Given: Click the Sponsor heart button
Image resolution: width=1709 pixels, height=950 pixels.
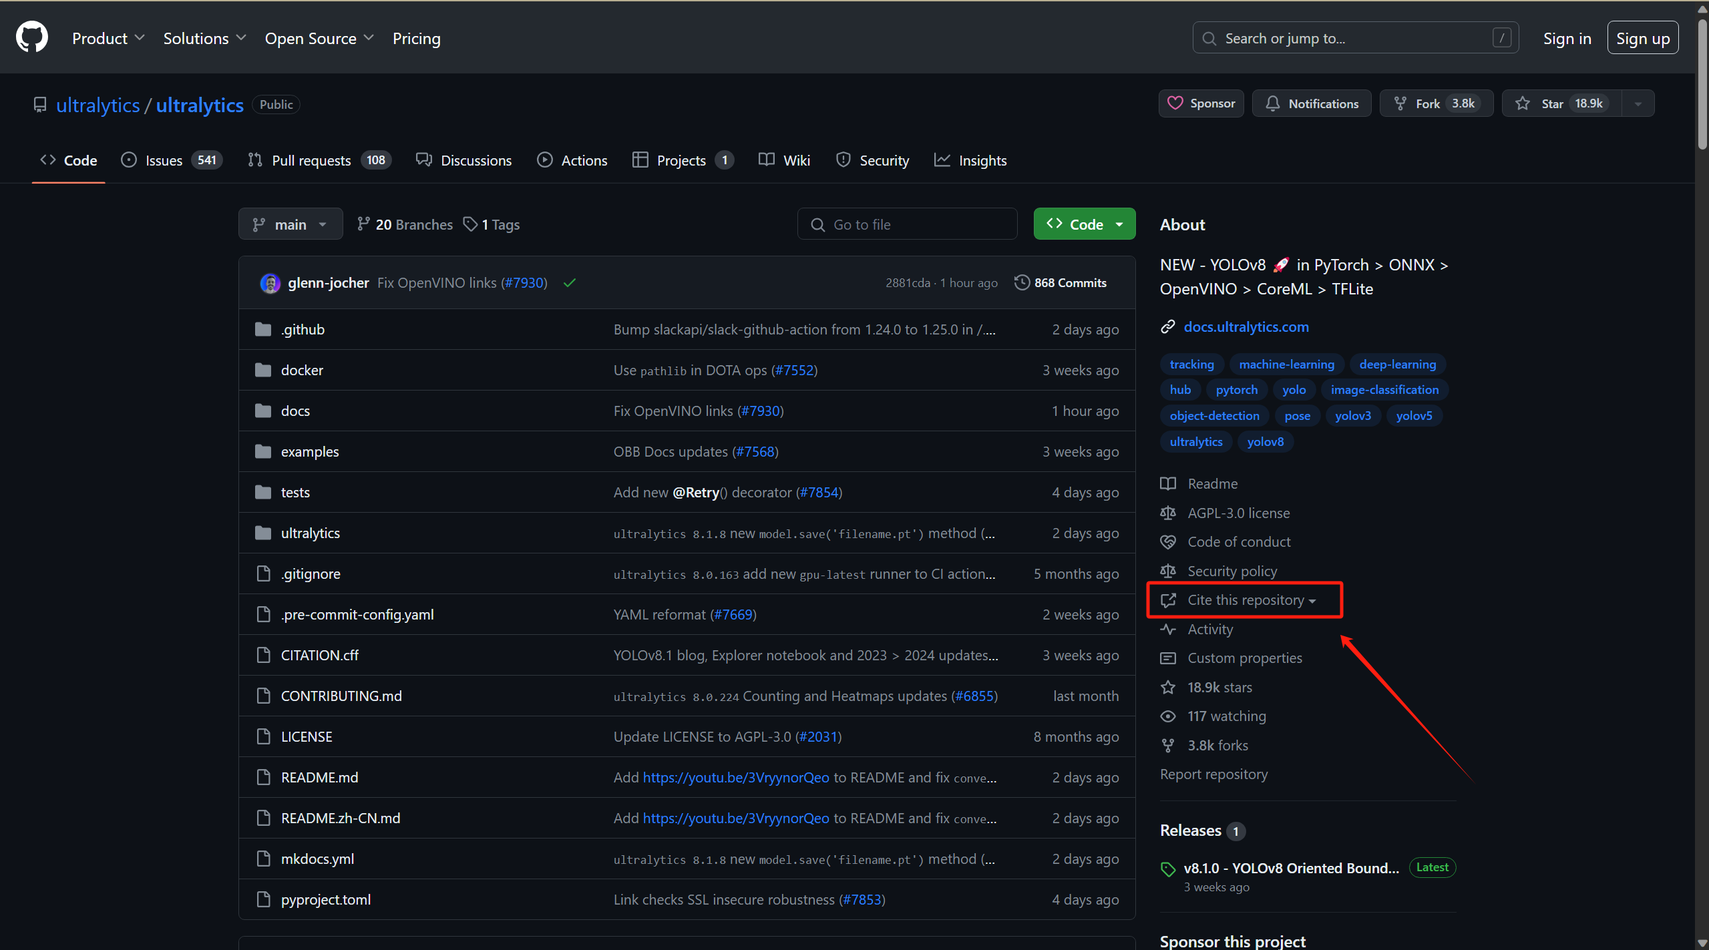Looking at the screenshot, I should pyautogui.click(x=1201, y=103).
